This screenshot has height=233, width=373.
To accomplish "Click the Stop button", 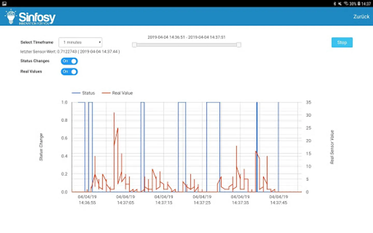I will 342,42.
